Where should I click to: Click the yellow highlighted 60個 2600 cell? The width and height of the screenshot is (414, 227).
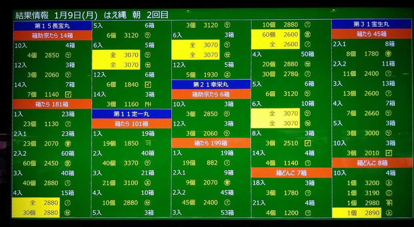275,35
